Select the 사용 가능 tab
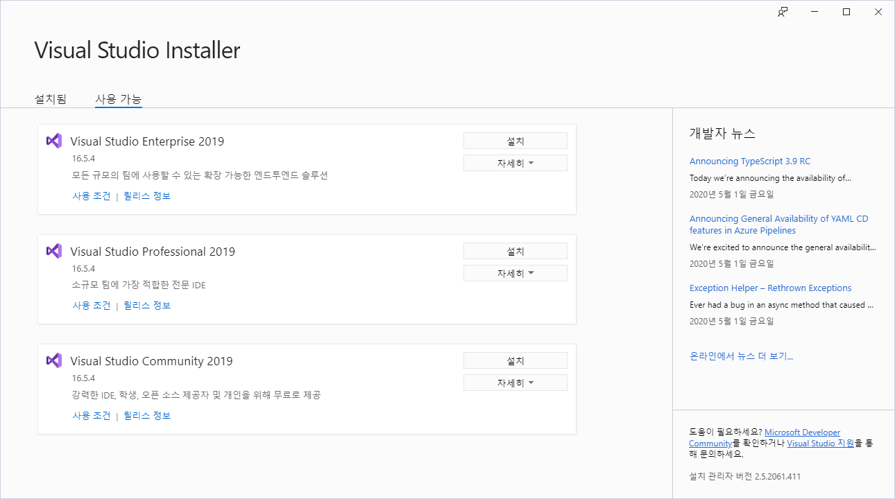The image size is (895, 499). pyautogui.click(x=118, y=99)
